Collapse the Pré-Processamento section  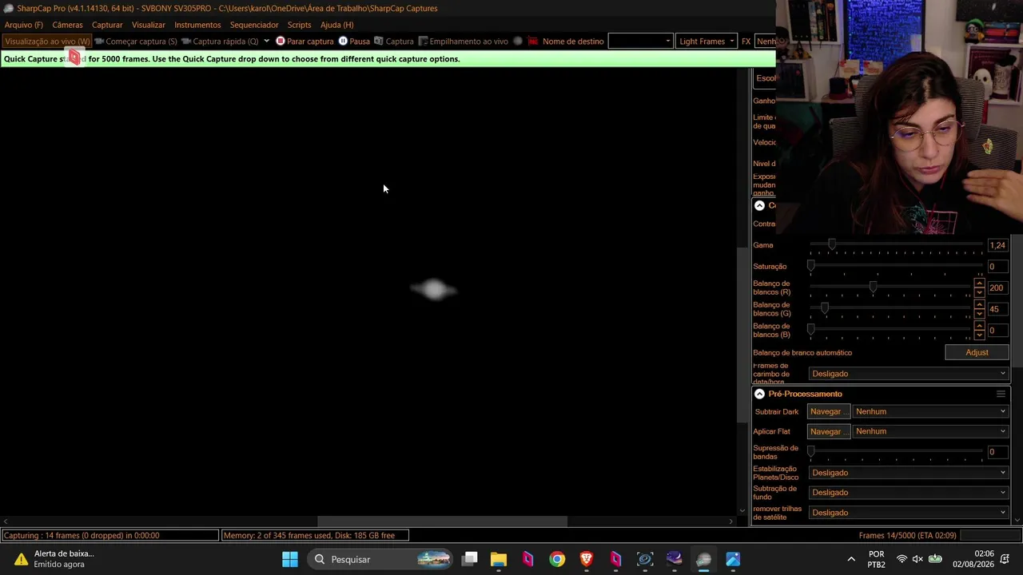tap(759, 394)
